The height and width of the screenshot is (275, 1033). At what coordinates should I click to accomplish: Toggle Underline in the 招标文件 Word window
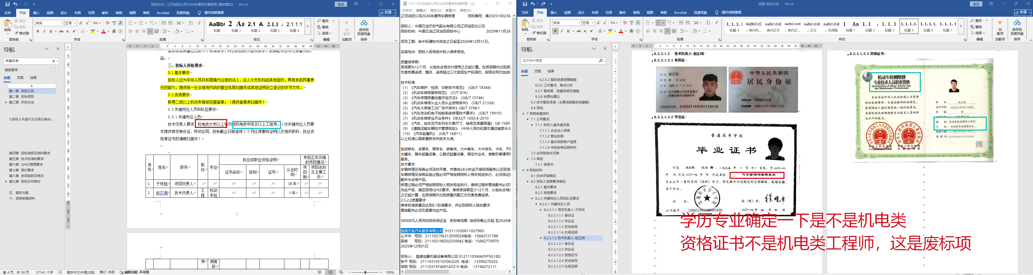pyautogui.click(x=50, y=31)
